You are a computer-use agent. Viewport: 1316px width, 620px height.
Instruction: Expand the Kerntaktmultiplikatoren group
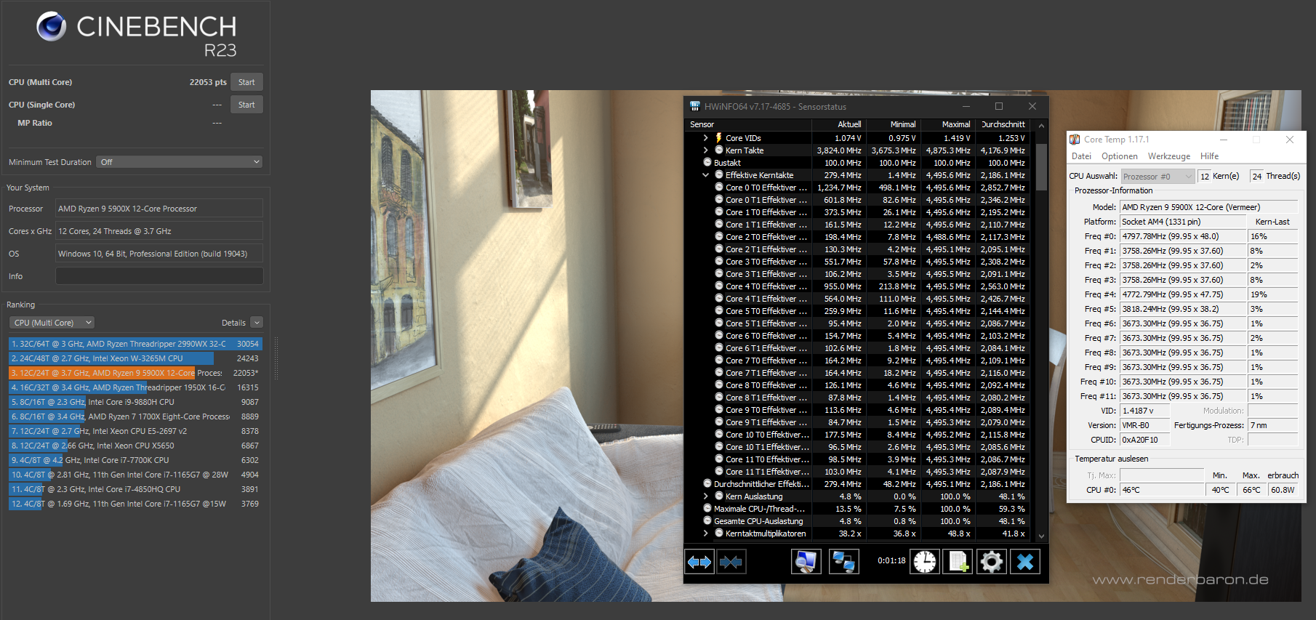point(705,534)
